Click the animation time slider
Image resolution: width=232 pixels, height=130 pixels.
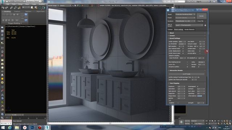[14, 115]
